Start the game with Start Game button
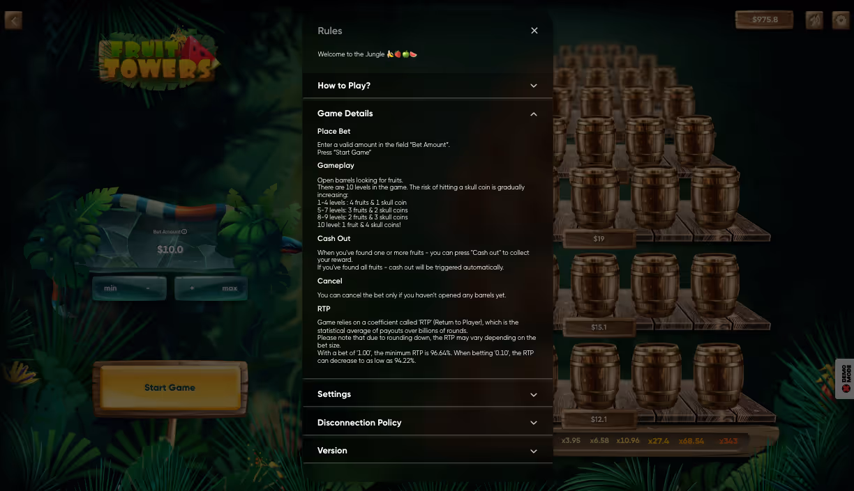The height and width of the screenshot is (491, 854). 170,388
